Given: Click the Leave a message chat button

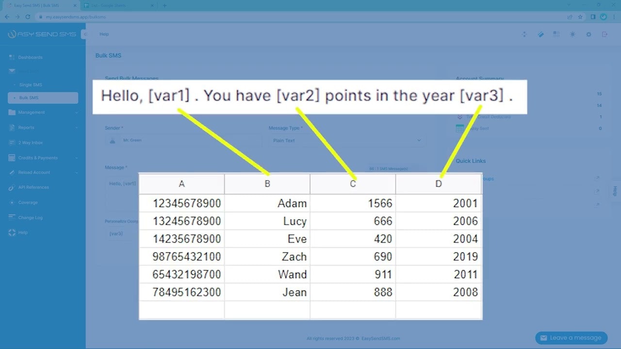Looking at the screenshot, I should [571, 338].
